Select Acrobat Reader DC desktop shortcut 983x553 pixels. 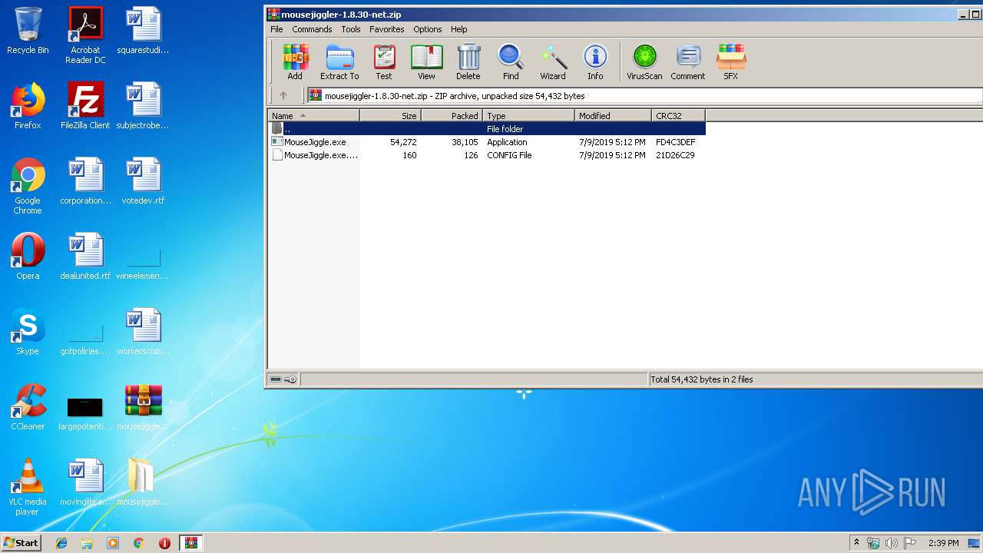[x=85, y=35]
